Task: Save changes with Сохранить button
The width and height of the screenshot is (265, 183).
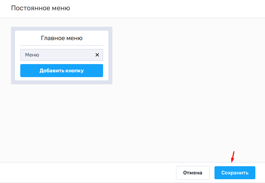Action: [235, 173]
